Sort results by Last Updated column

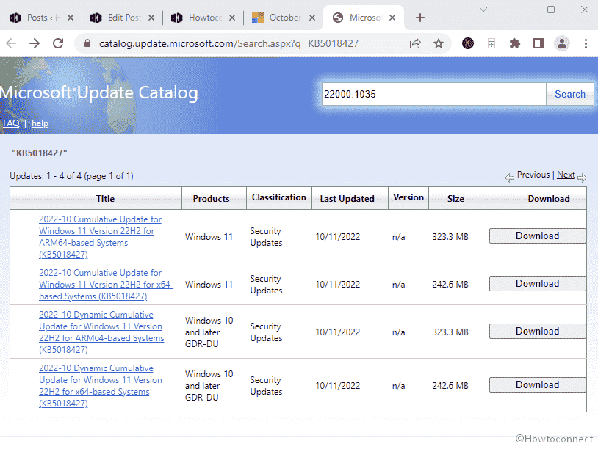(347, 199)
